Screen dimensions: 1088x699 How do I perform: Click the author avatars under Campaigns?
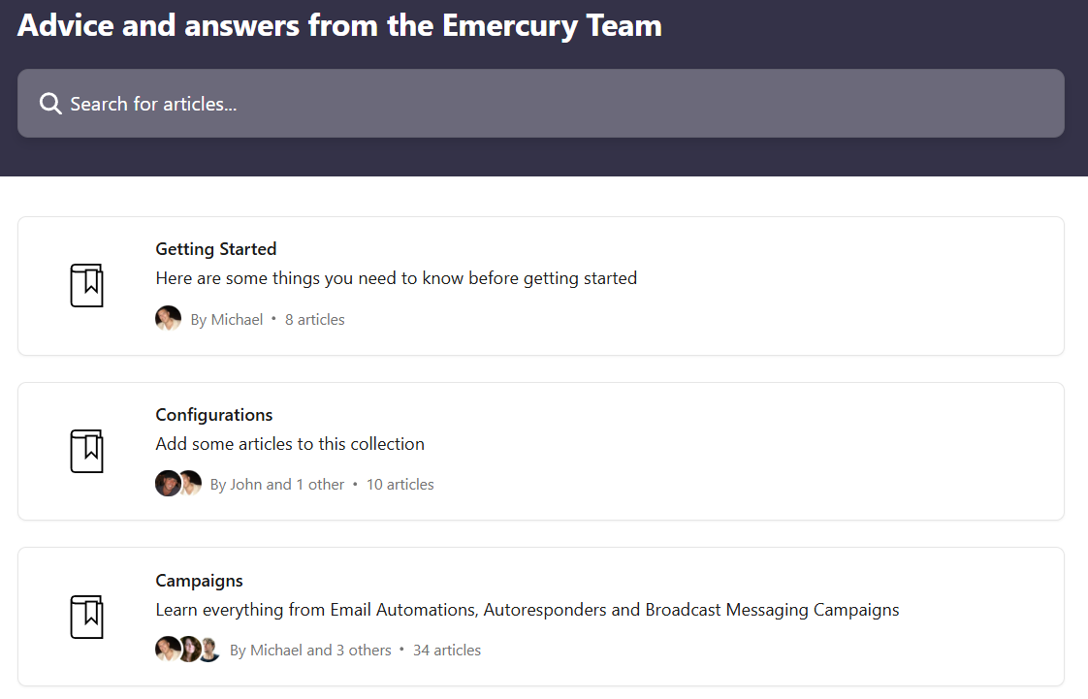tap(188, 650)
